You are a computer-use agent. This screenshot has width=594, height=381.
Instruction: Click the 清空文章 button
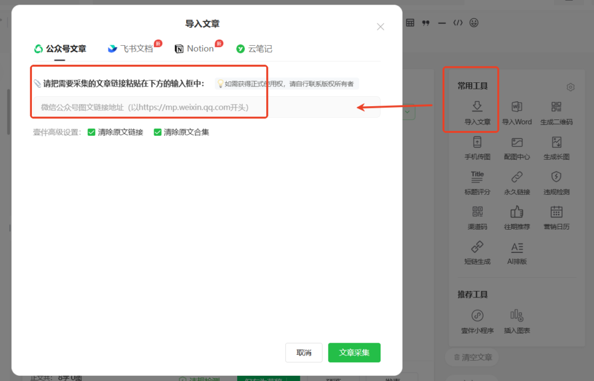tap(473, 357)
